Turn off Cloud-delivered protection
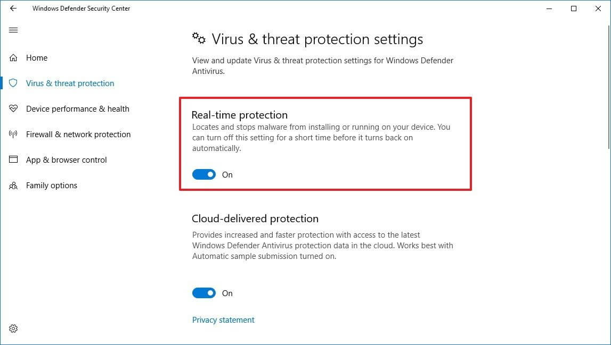Image resolution: width=611 pixels, height=345 pixels. (203, 293)
